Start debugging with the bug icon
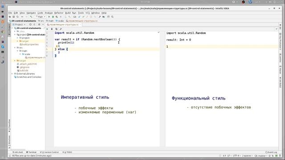285x160 pixels. [53, 17]
